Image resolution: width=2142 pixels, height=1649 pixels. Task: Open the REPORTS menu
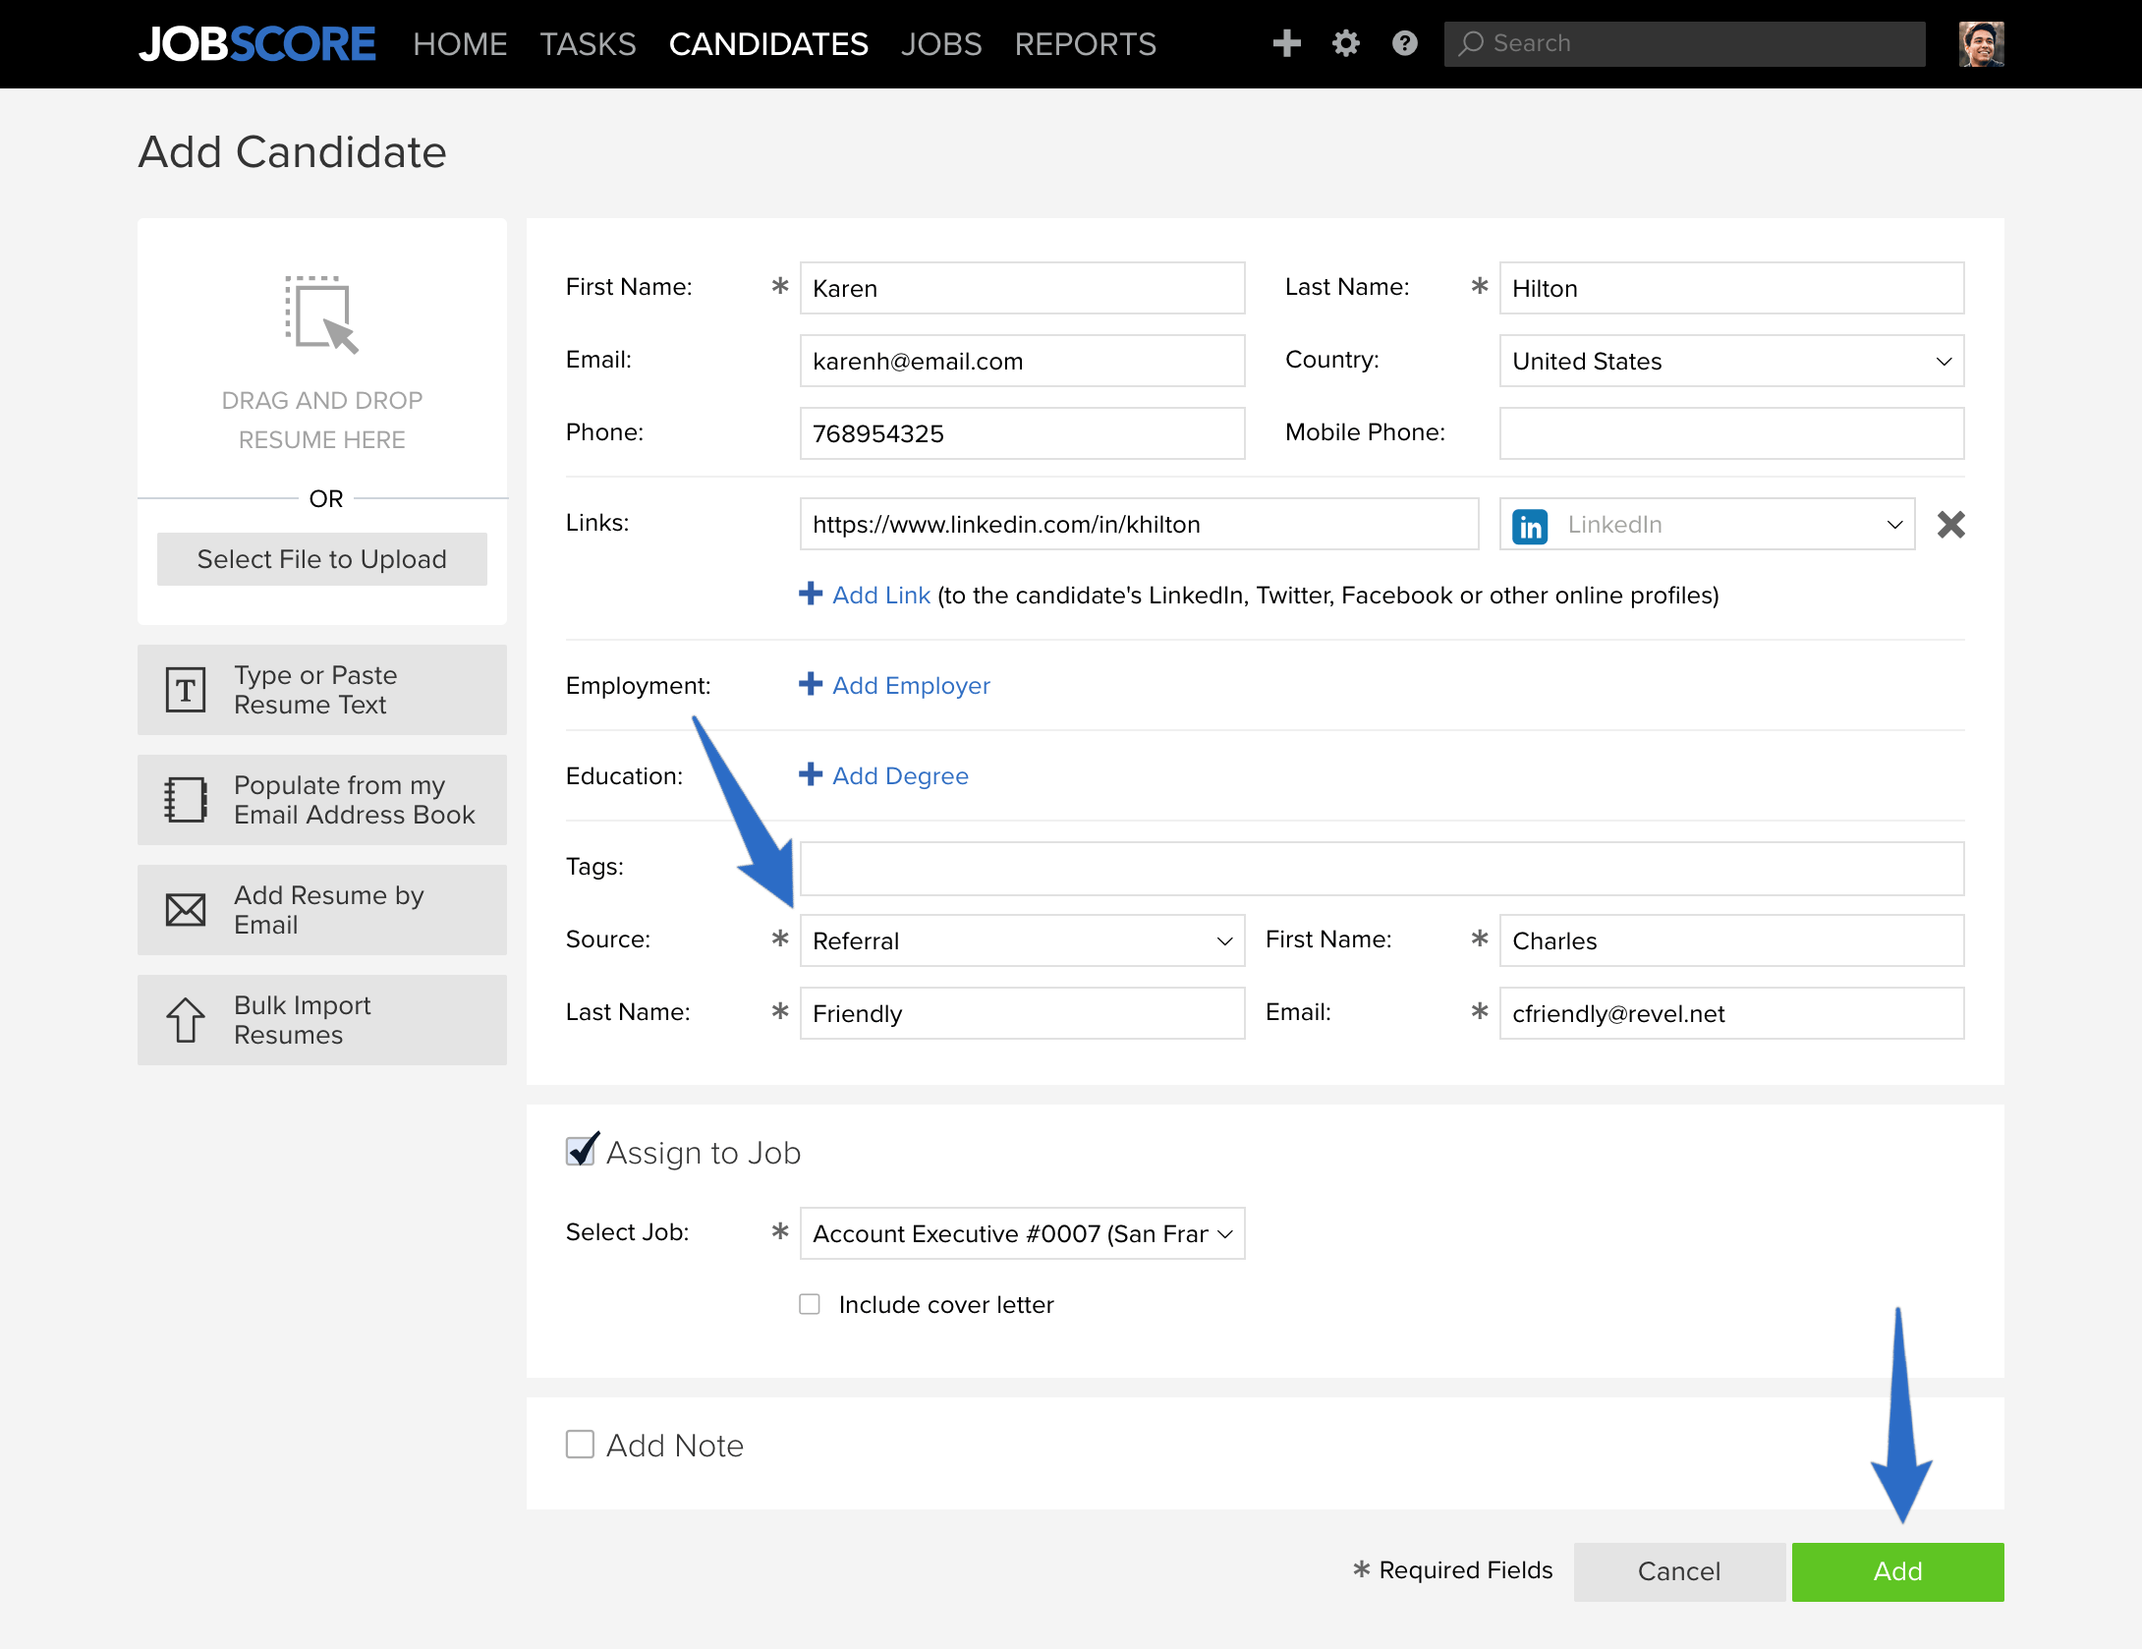1085,44
